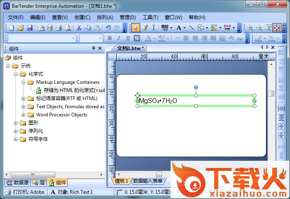Zoom out of the label template
Viewport: 290px width, 199px height.
259,28
